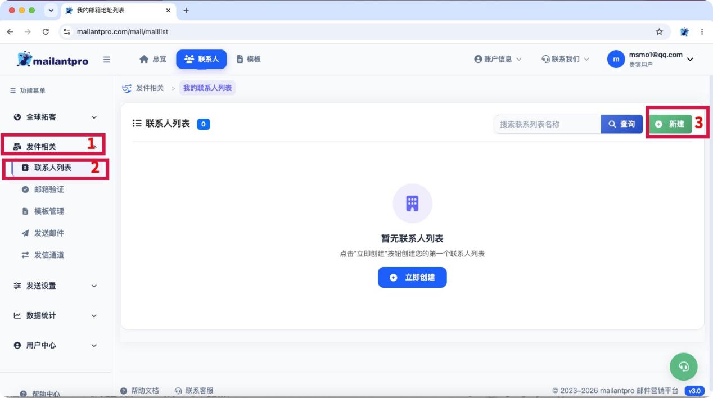Click the green 新建 button

pos(670,124)
